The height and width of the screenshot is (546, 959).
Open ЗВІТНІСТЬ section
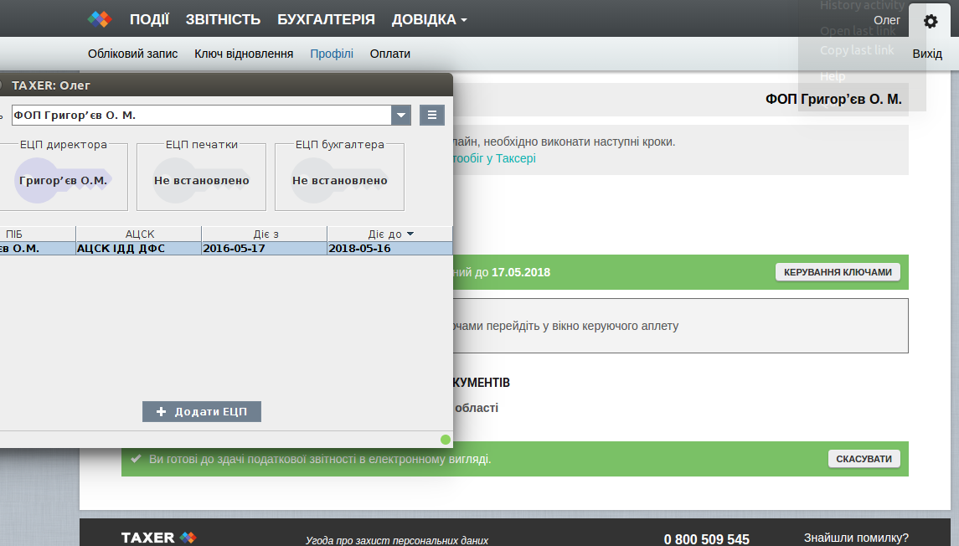[x=224, y=19]
